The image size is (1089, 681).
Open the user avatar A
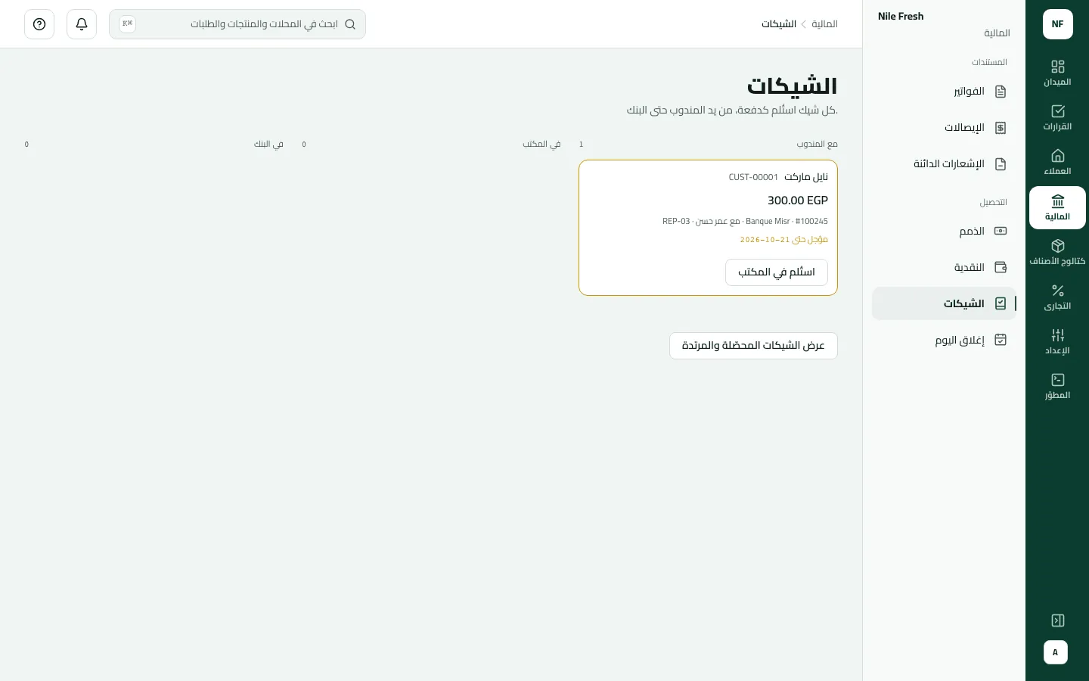pyautogui.click(x=1056, y=652)
